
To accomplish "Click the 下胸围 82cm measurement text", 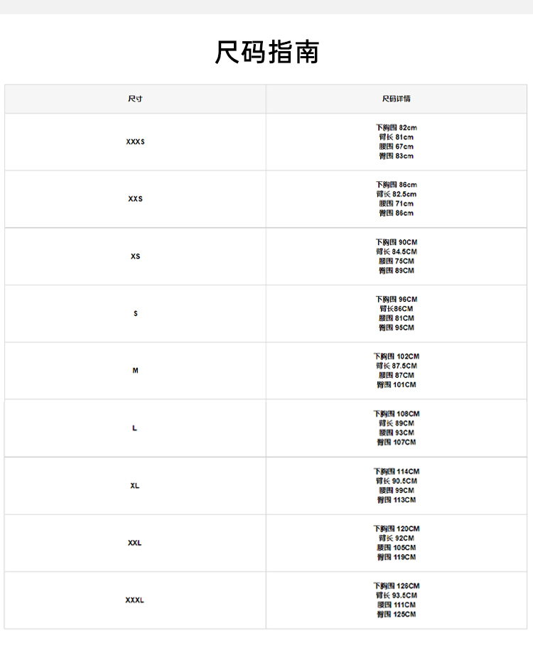I will (x=396, y=128).
